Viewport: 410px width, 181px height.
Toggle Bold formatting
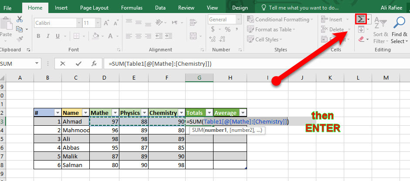click(38, 36)
